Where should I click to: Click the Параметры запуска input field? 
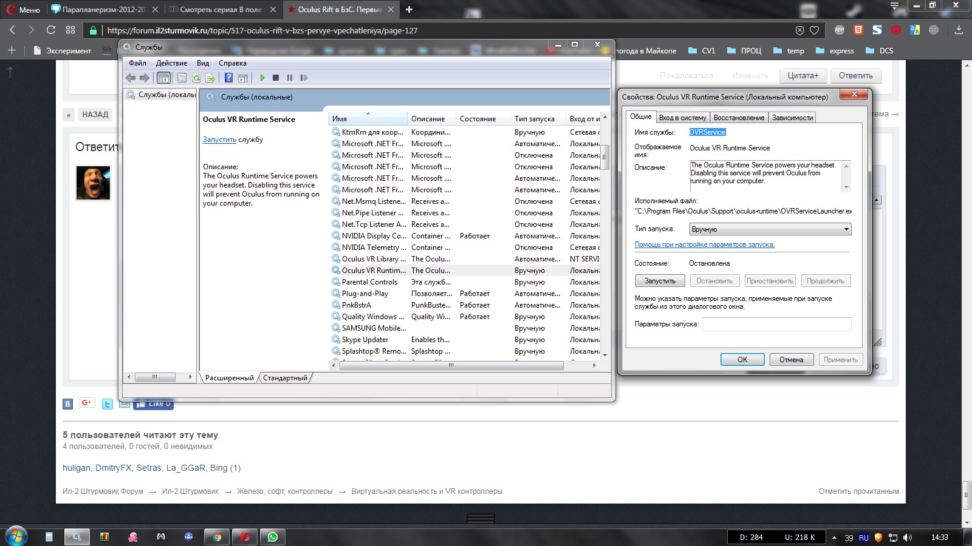click(x=777, y=324)
